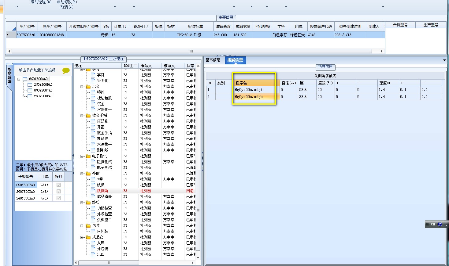The width and height of the screenshot is (449, 266).
Task: Click the 成品仓 folder icon
Action: coord(88,237)
